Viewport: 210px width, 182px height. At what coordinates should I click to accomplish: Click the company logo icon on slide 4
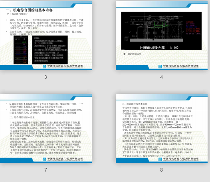[160, 66]
